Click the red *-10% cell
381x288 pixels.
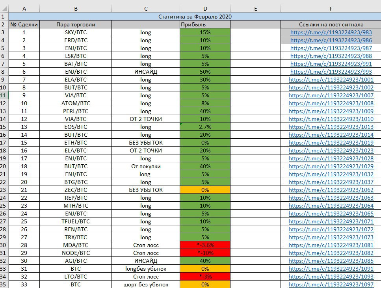(x=205, y=253)
